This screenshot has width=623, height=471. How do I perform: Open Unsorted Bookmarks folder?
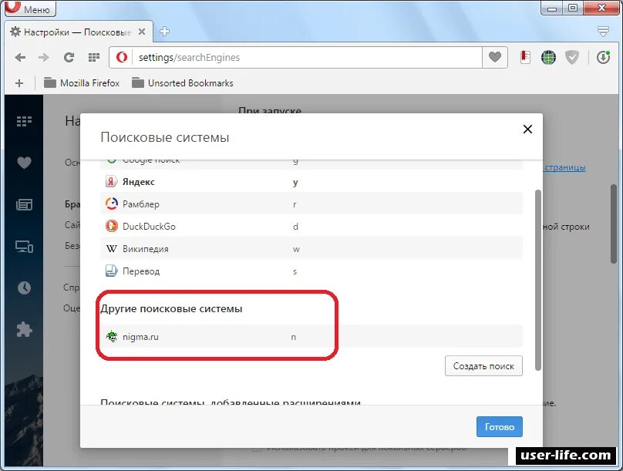(x=183, y=83)
